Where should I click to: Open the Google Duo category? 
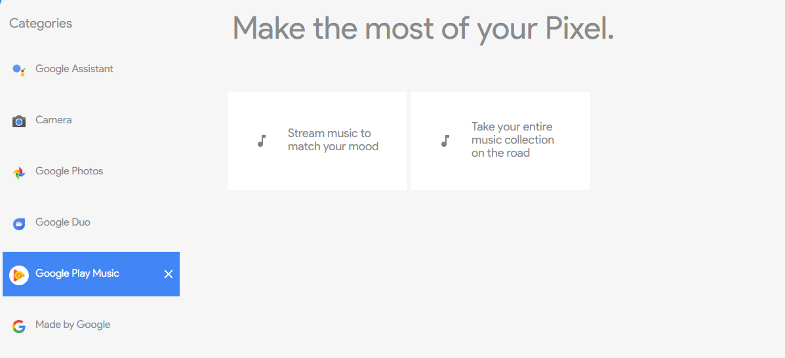pyautogui.click(x=62, y=222)
